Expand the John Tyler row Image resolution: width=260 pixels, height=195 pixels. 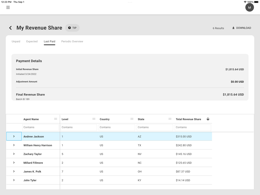(14, 180)
